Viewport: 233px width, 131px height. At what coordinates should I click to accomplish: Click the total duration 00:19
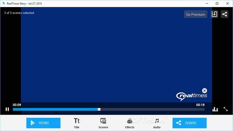coord(200,105)
